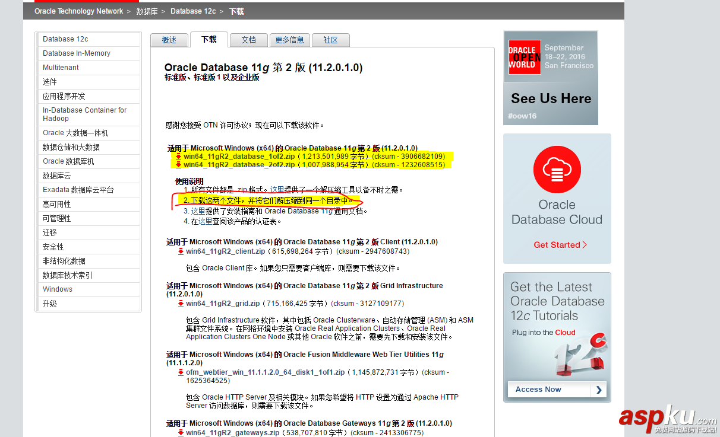
Task: Click download arrow icon beside win64_11gR2_grid.zip
Action: [x=181, y=304]
